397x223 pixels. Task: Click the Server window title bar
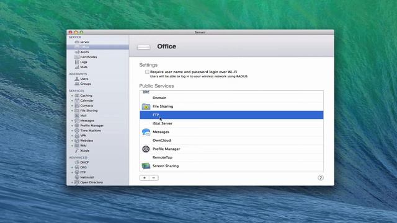200,32
